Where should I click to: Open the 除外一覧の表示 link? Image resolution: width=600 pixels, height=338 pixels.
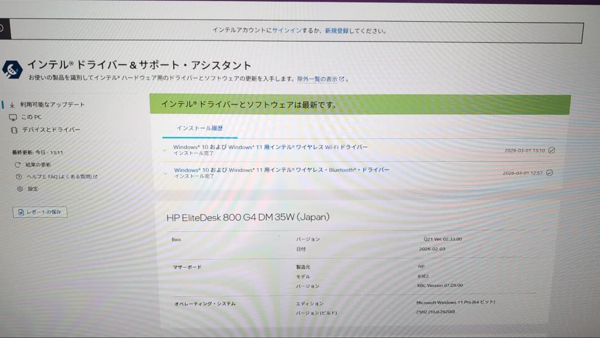317,79
